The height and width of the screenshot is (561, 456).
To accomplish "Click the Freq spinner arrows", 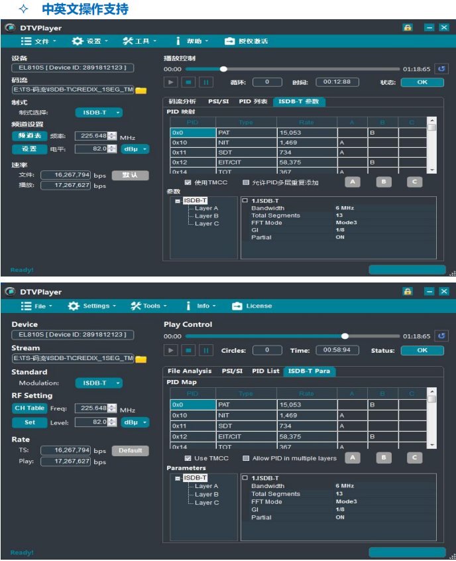I will point(112,408).
